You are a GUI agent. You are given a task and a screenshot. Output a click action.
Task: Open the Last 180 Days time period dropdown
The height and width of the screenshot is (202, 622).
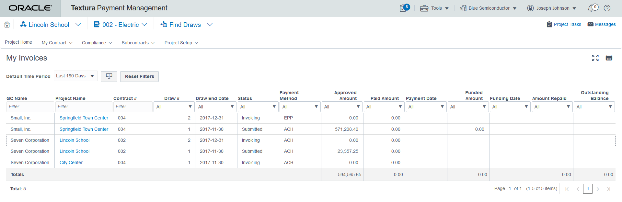pyautogui.click(x=75, y=76)
